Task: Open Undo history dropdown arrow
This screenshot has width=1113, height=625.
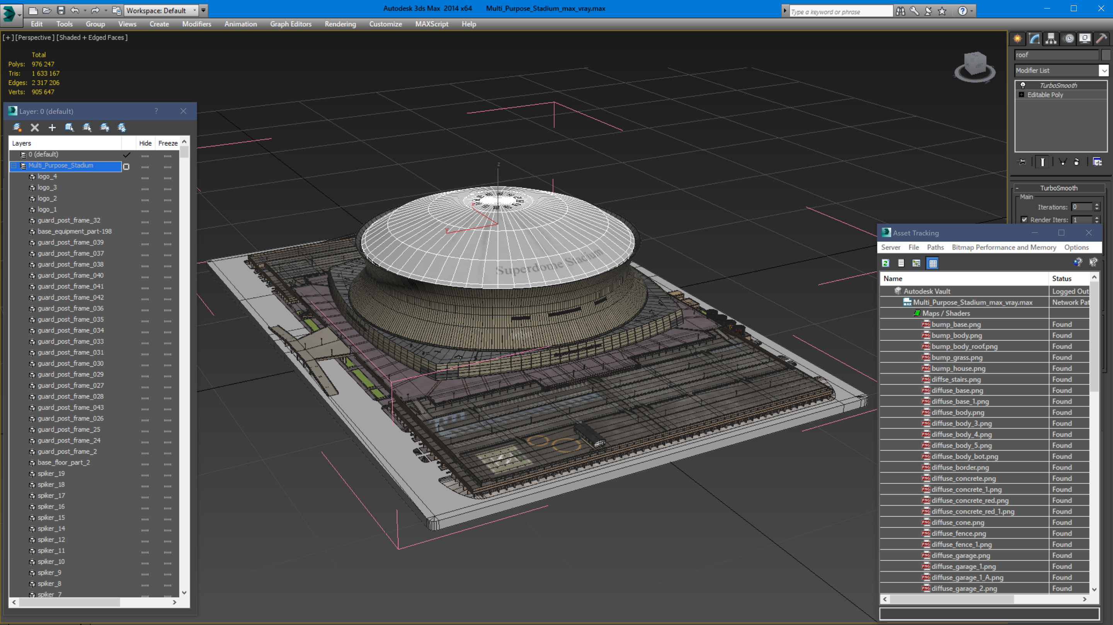Action: click(85, 11)
